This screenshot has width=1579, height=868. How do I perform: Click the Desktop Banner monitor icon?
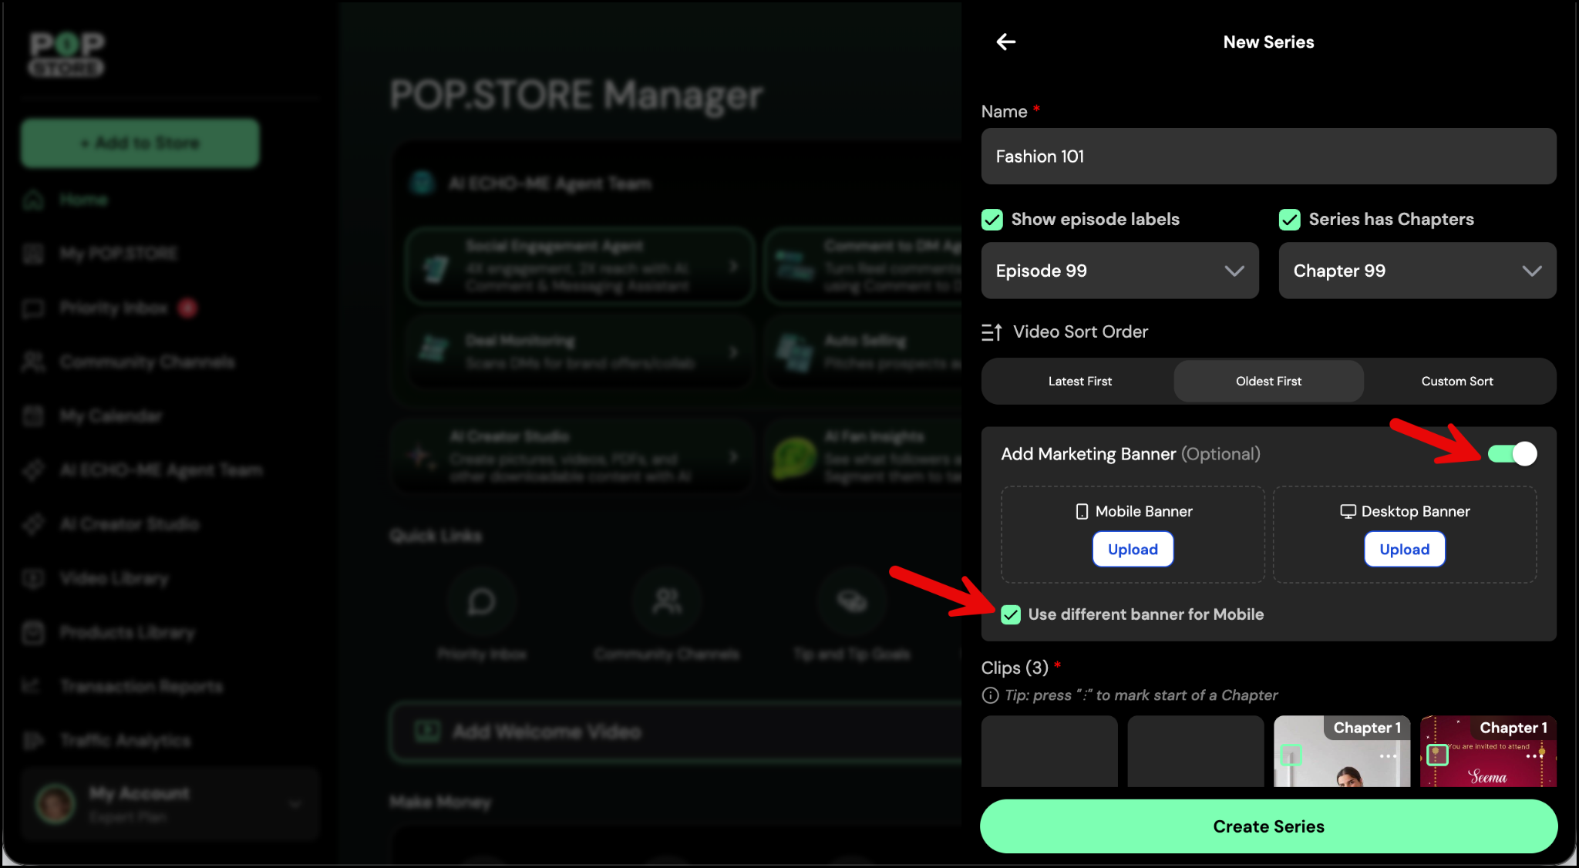(1348, 512)
